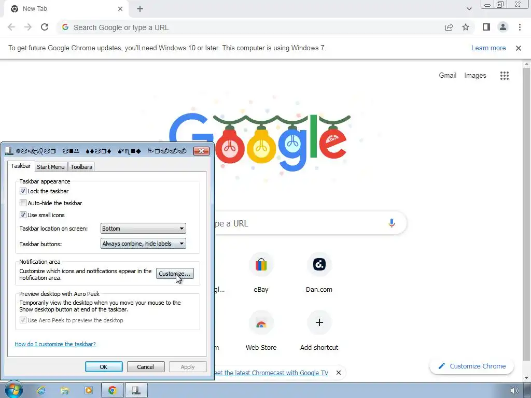Viewport: 531px width, 398px height.
Task: Close the taskbar properties dialog
Action: click(201, 151)
